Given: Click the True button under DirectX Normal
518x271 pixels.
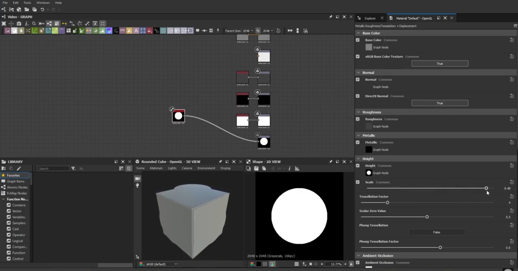Looking at the screenshot, I should 440,103.
